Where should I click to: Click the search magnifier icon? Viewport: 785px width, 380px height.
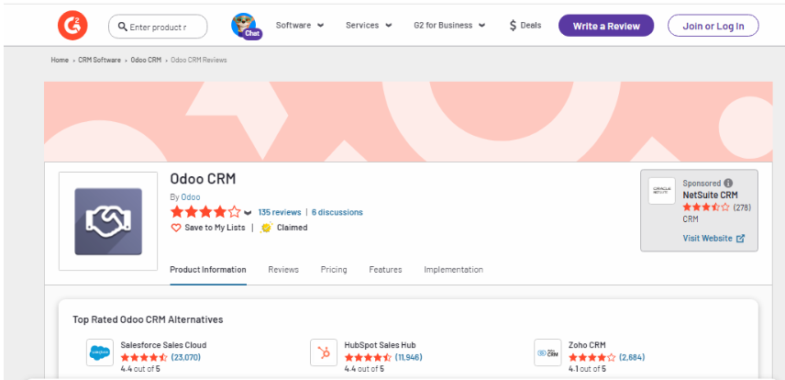tap(122, 27)
